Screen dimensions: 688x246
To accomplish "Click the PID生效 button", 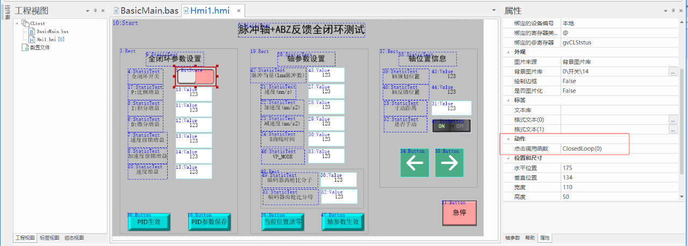I will point(149,222).
